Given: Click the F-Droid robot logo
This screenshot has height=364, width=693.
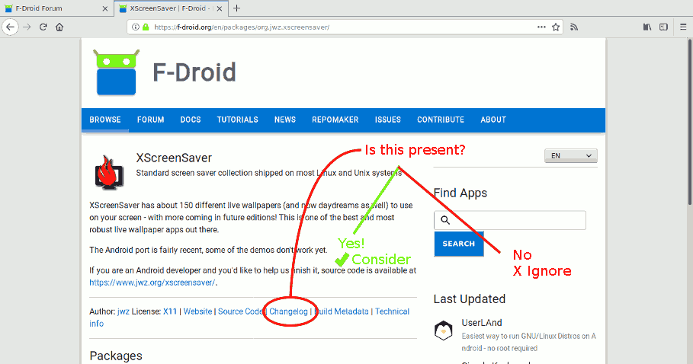Looking at the screenshot, I should point(116,72).
